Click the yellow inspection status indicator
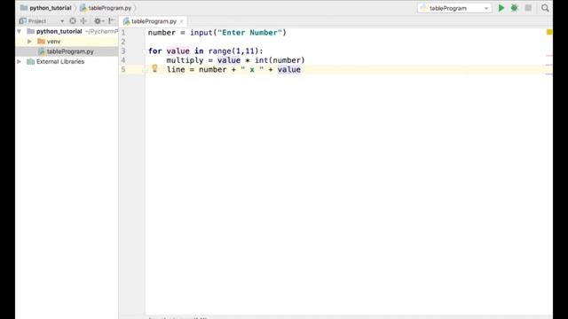The height and width of the screenshot is (319, 568). click(x=549, y=32)
